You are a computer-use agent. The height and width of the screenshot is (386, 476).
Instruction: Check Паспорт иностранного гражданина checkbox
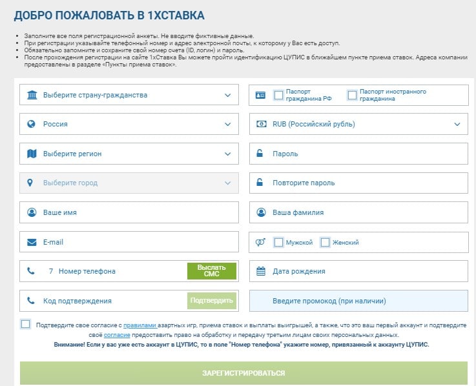pos(352,95)
